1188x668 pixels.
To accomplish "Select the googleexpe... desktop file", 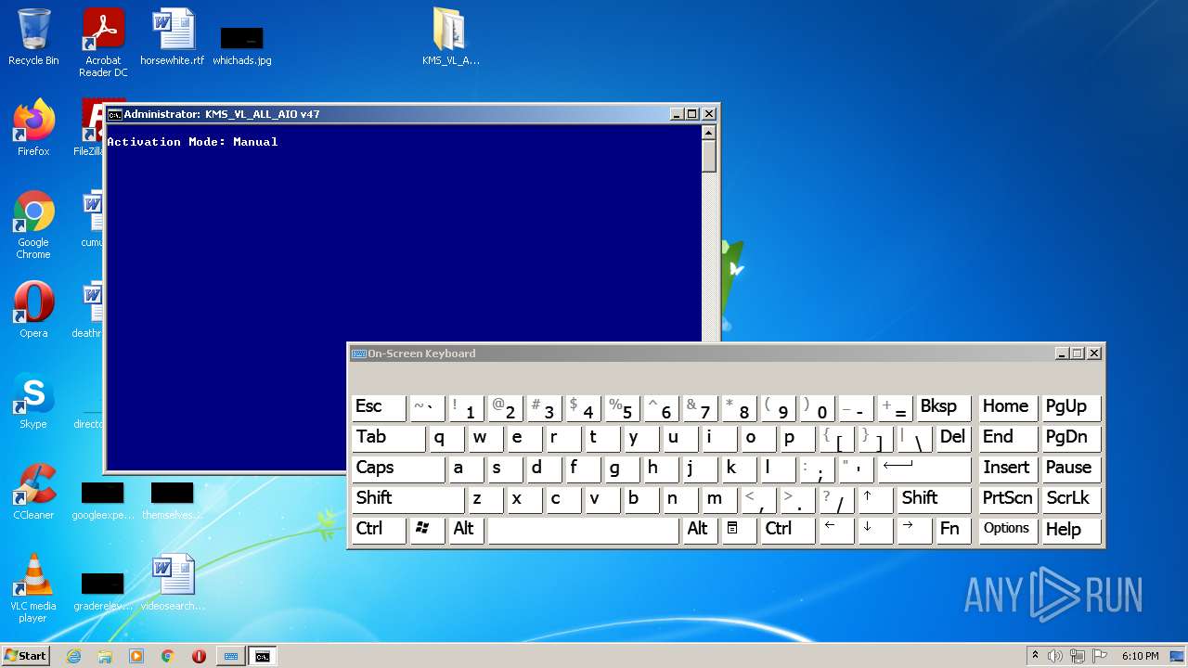I will click(x=103, y=499).
